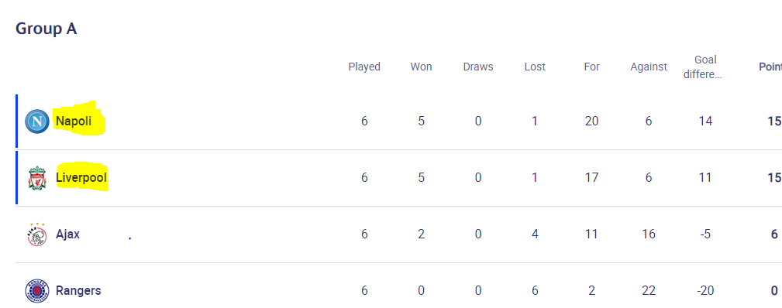Click the Goal difference column header
Image resolution: width=782 pixels, height=308 pixels.
tap(705, 67)
